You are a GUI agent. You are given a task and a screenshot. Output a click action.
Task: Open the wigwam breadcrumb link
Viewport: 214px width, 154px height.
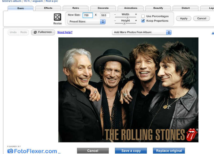[37, 1]
